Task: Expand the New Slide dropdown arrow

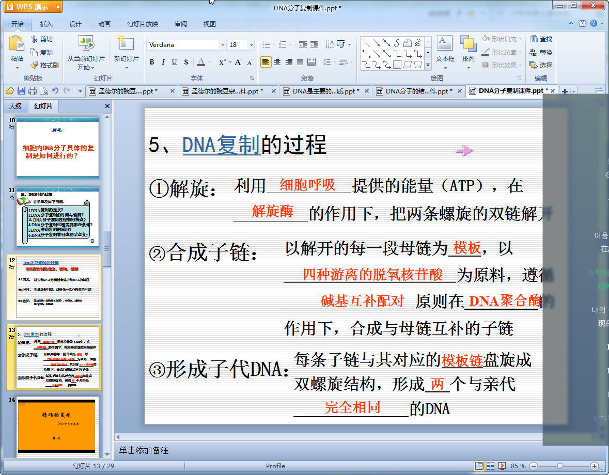Action: click(126, 68)
